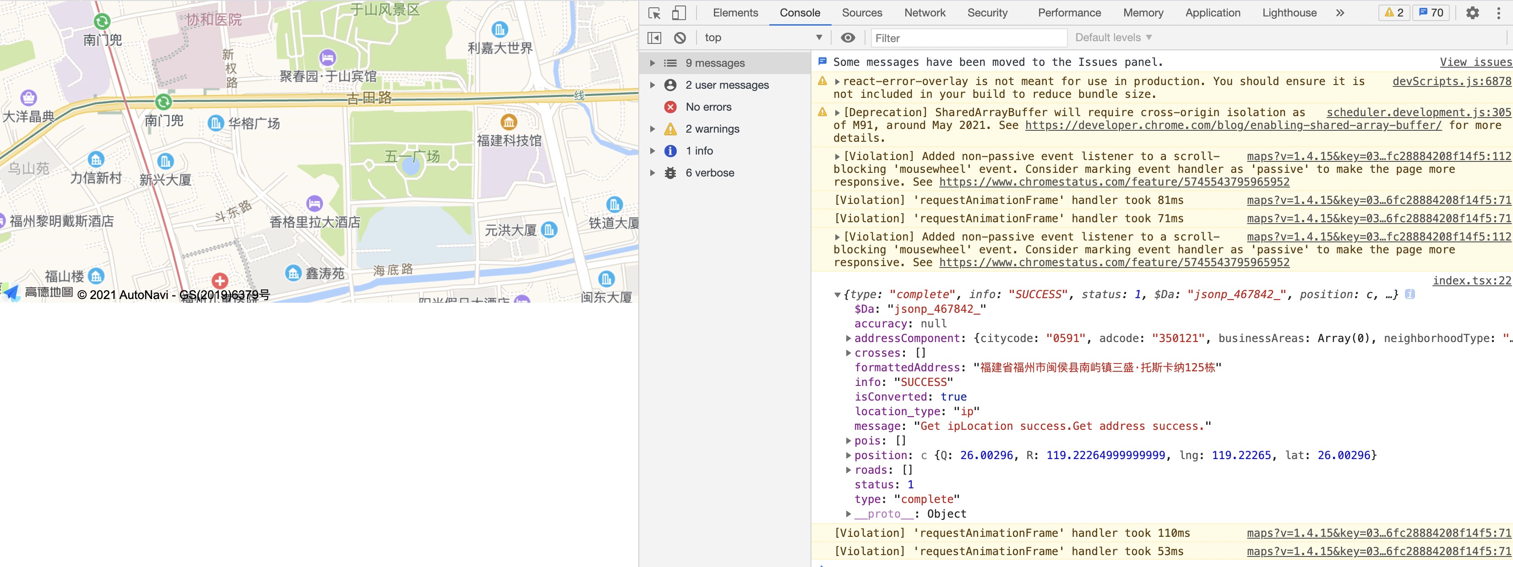Click the live expression eye icon
Screen dimensions: 1513x567
coord(848,38)
